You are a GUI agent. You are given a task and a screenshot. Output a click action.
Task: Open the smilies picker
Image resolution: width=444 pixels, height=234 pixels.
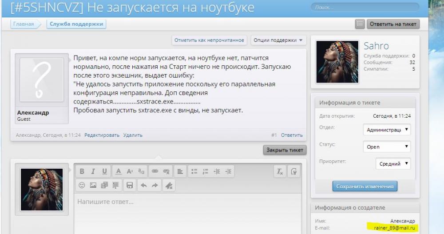click(82, 185)
